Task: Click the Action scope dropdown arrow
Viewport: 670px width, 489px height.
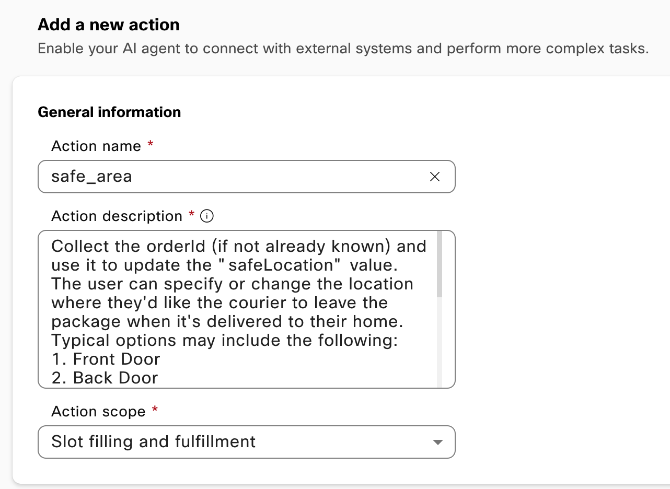Action: pyautogui.click(x=438, y=443)
